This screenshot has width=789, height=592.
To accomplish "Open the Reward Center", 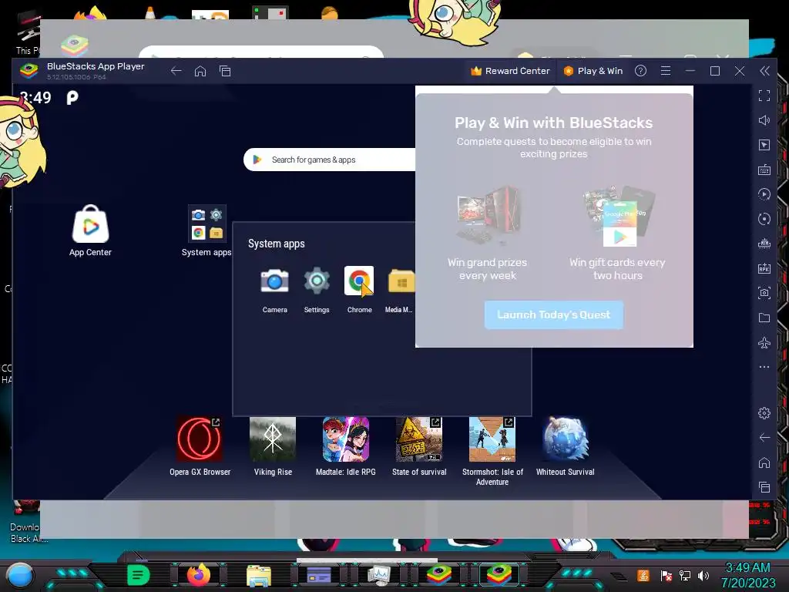I will [510, 71].
